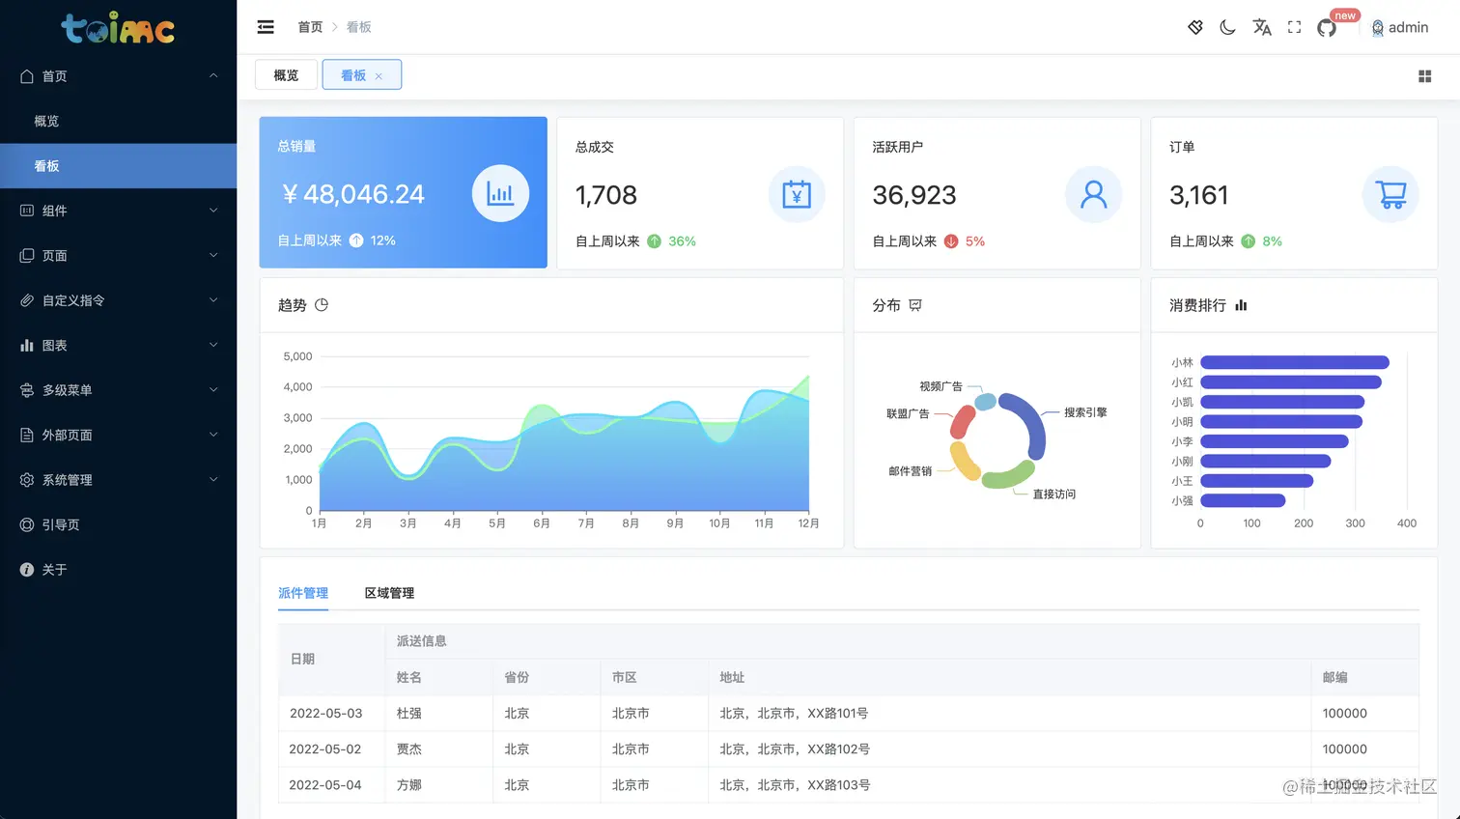Enter fullscreen mode icon
1460x819 pixels.
[1294, 27]
